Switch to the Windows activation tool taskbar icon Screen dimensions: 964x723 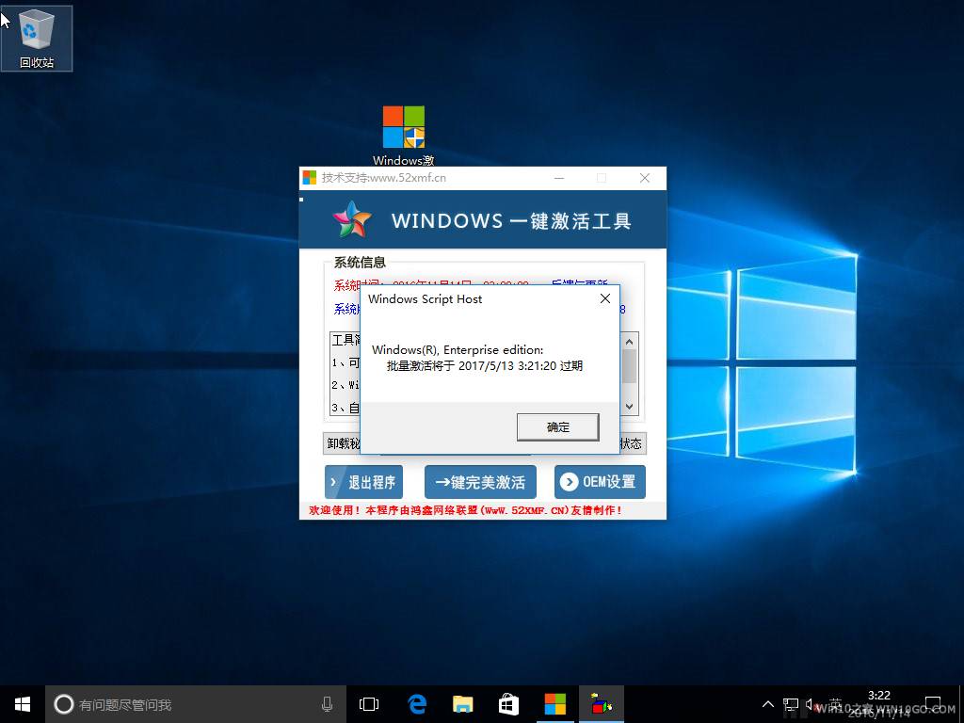(x=555, y=704)
